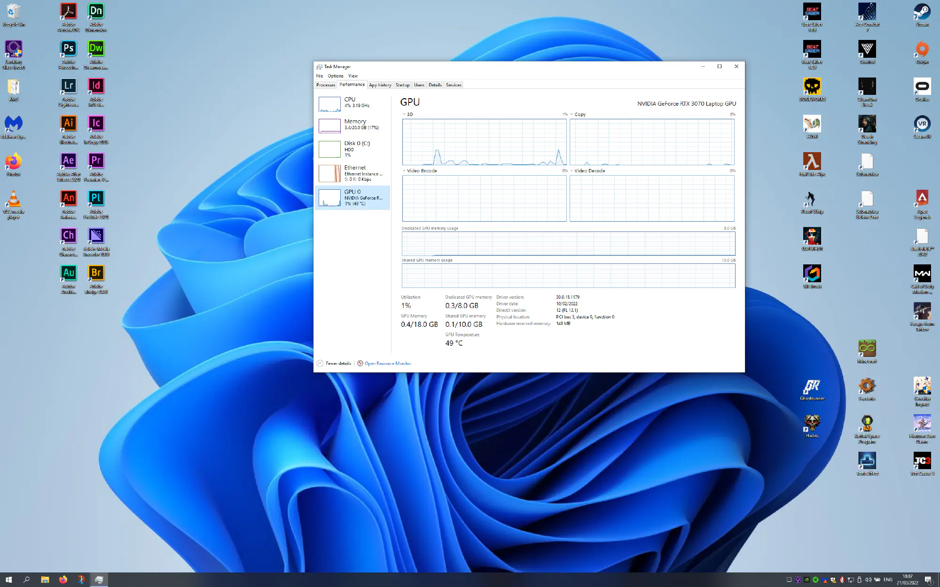The image size is (940, 587).
Task: Expand the Video Encode graph dropdown
Action: click(419, 171)
